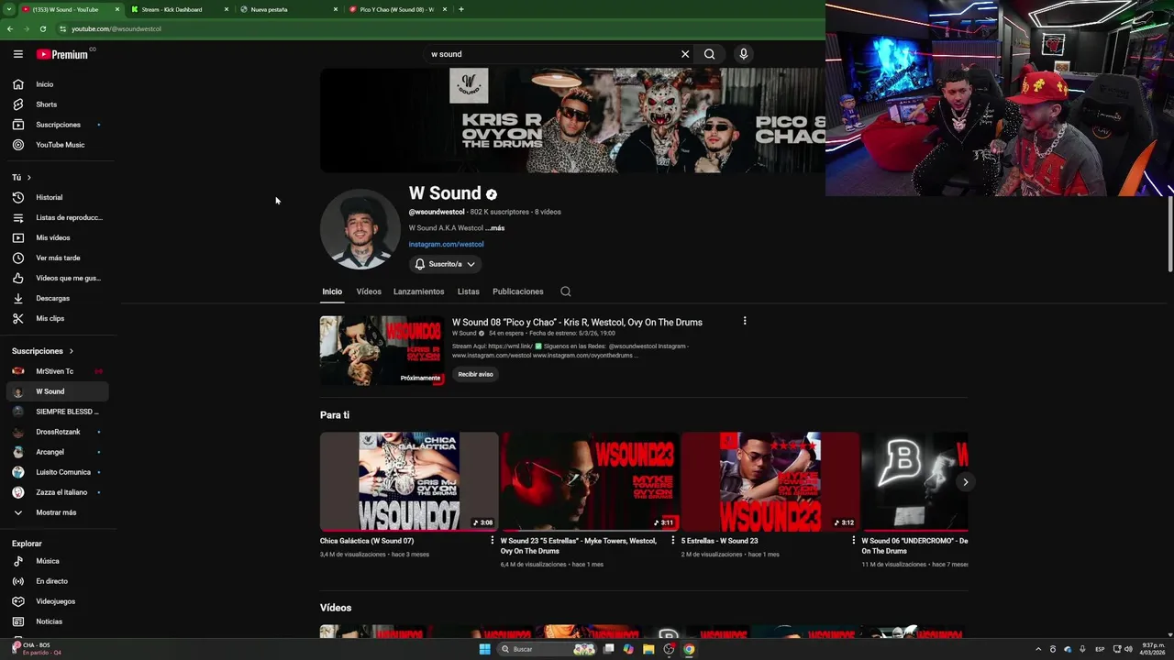Switch to the Lanzamientos channel tab
This screenshot has height=660, width=1174.
(419, 291)
